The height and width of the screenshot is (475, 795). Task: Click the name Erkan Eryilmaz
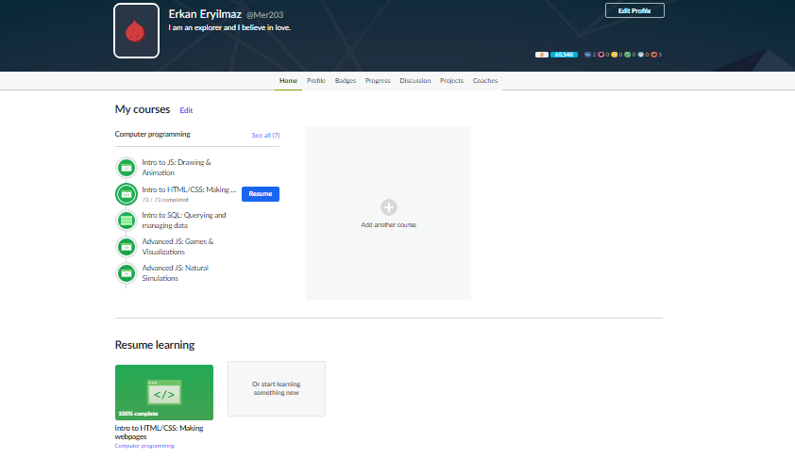pos(205,14)
